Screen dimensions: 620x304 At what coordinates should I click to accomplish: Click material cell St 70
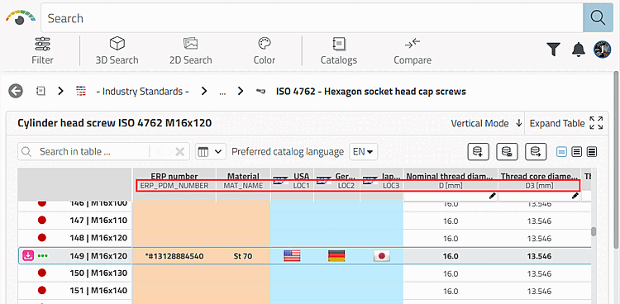click(243, 256)
